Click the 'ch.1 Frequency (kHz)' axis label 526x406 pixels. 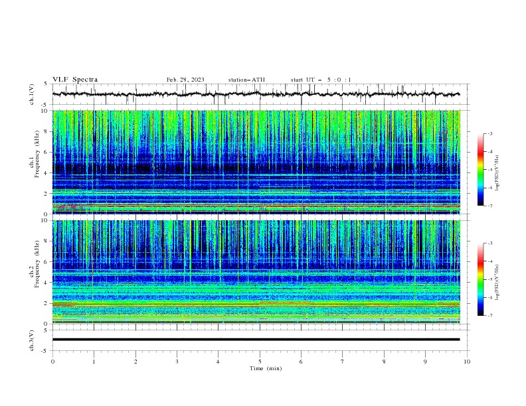(35, 154)
